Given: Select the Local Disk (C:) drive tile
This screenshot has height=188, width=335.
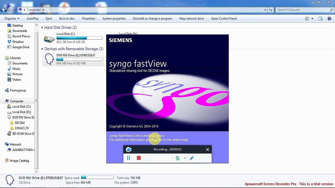Looking at the screenshot, I should (73, 38).
